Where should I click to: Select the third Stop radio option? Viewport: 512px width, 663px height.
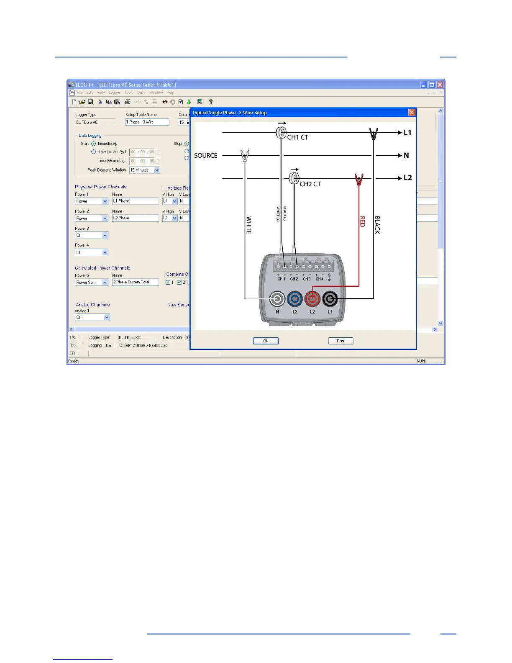(x=187, y=158)
